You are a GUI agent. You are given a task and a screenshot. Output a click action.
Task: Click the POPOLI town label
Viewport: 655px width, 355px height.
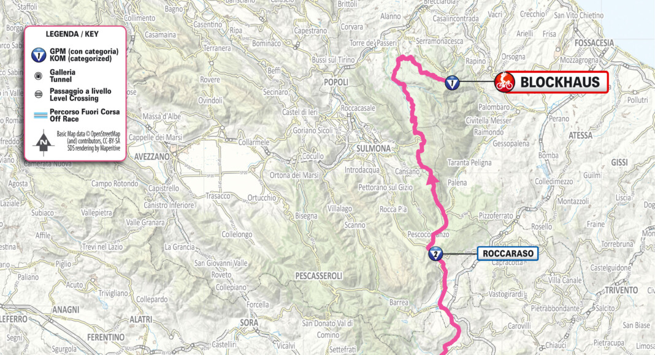pyautogui.click(x=336, y=82)
